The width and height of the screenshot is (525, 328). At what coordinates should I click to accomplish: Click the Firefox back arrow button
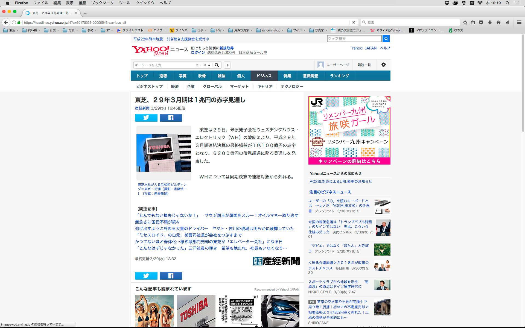tap(6, 22)
